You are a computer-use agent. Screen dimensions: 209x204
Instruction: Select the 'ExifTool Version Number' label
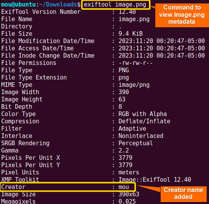point(41,12)
